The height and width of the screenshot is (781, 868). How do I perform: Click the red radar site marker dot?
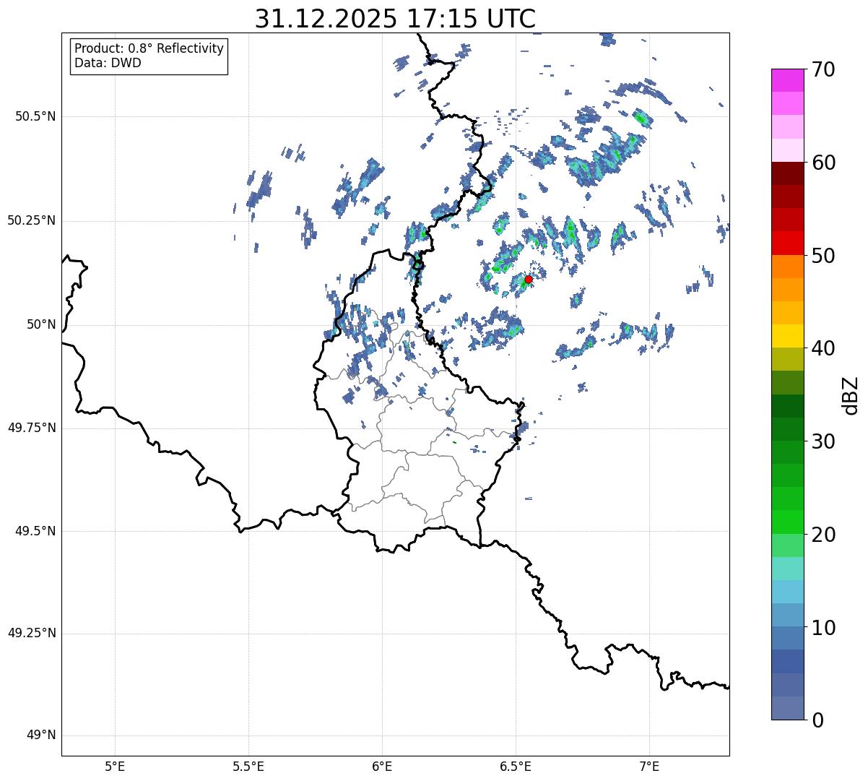click(x=529, y=279)
